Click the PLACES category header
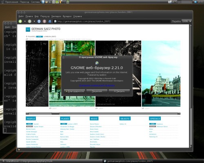The height and width of the screenshot is (163, 204). [65, 119]
